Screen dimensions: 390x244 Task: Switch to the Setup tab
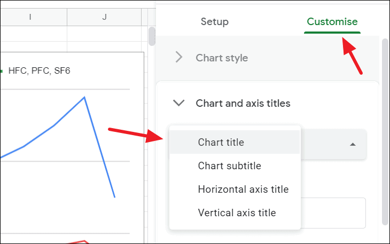(x=214, y=22)
